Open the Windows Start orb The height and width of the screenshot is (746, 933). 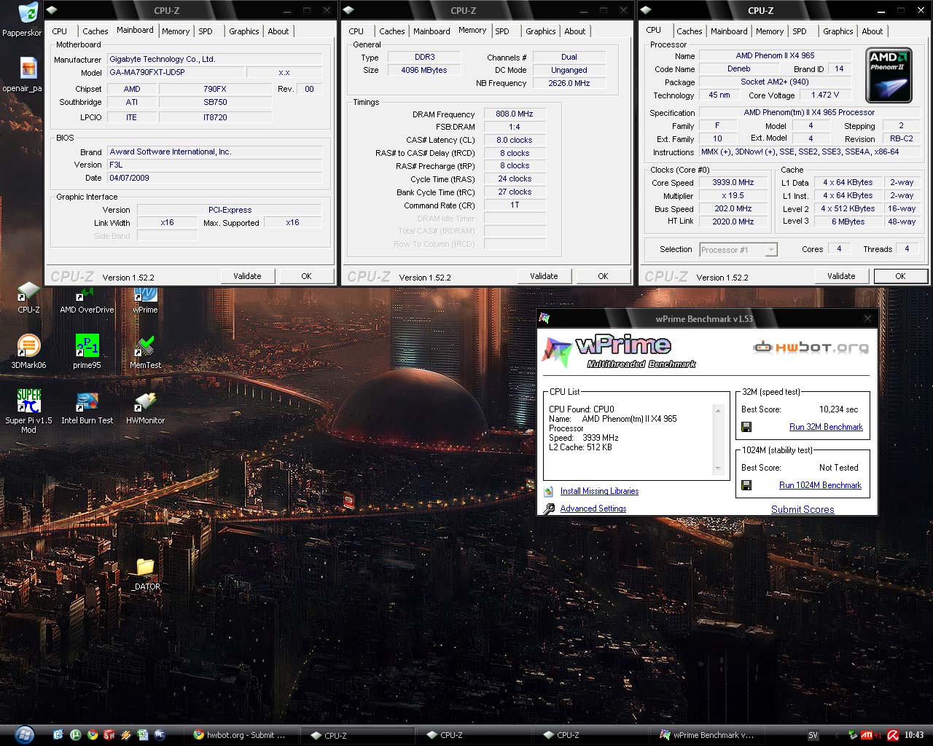pyautogui.click(x=24, y=734)
